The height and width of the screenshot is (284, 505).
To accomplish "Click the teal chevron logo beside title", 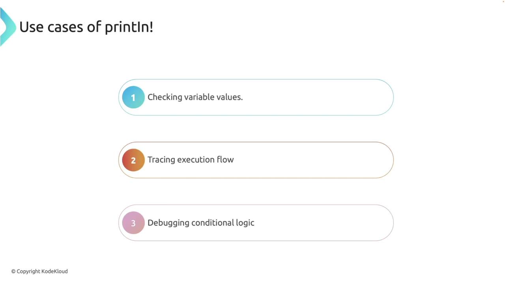I will [7, 27].
